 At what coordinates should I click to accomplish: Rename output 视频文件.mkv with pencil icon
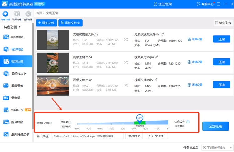click(156, 80)
